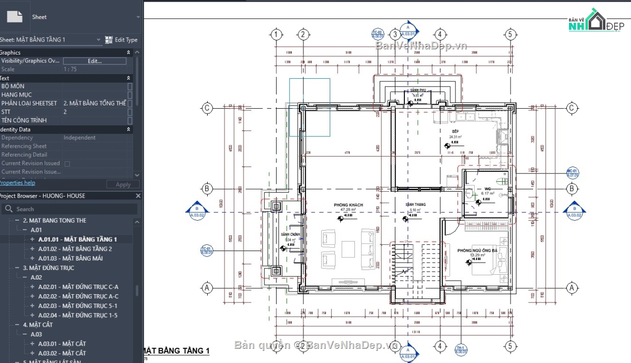Image resolution: width=631 pixels, height=363 pixels.
Task: Click the TH-1 callout tag at bottom
Action: (x=460, y=350)
